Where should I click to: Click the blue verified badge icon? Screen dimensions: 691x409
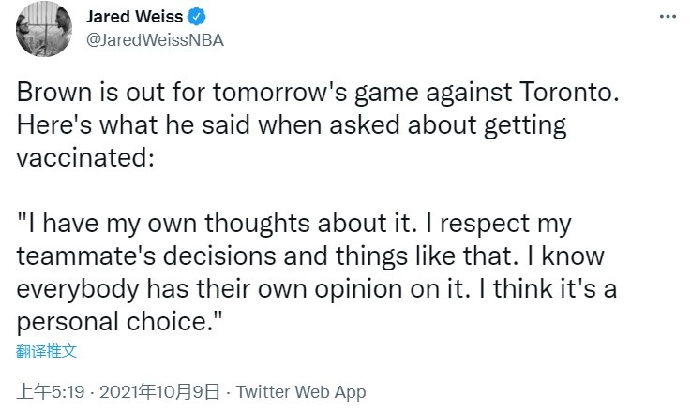tap(197, 17)
